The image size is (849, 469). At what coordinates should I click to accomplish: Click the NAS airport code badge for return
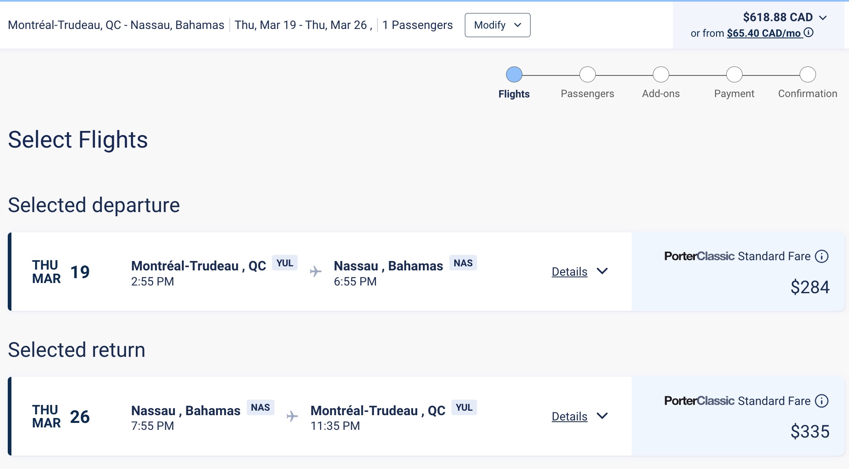260,407
